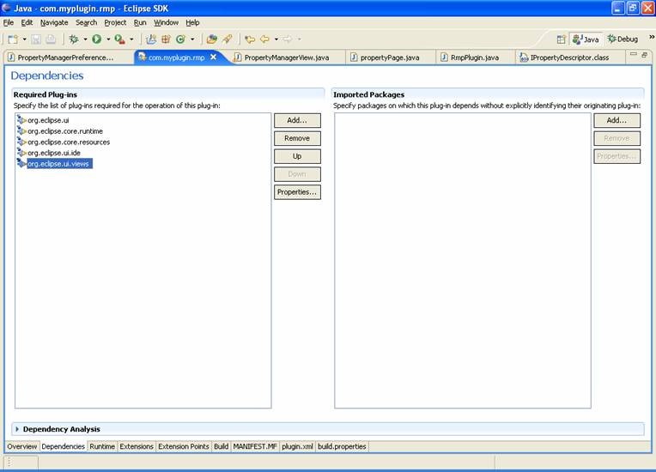Image resolution: width=656 pixels, height=472 pixels.
Task: Open the Runtime page tab
Action: [102, 446]
